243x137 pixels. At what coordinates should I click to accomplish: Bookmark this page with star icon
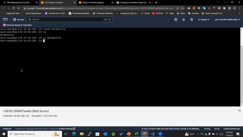pos(183,8)
